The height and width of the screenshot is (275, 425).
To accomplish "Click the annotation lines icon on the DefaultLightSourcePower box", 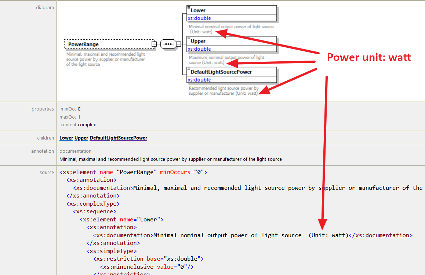I will click(x=189, y=69).
